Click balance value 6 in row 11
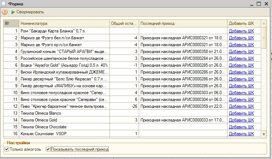 [x=124, y=100]
